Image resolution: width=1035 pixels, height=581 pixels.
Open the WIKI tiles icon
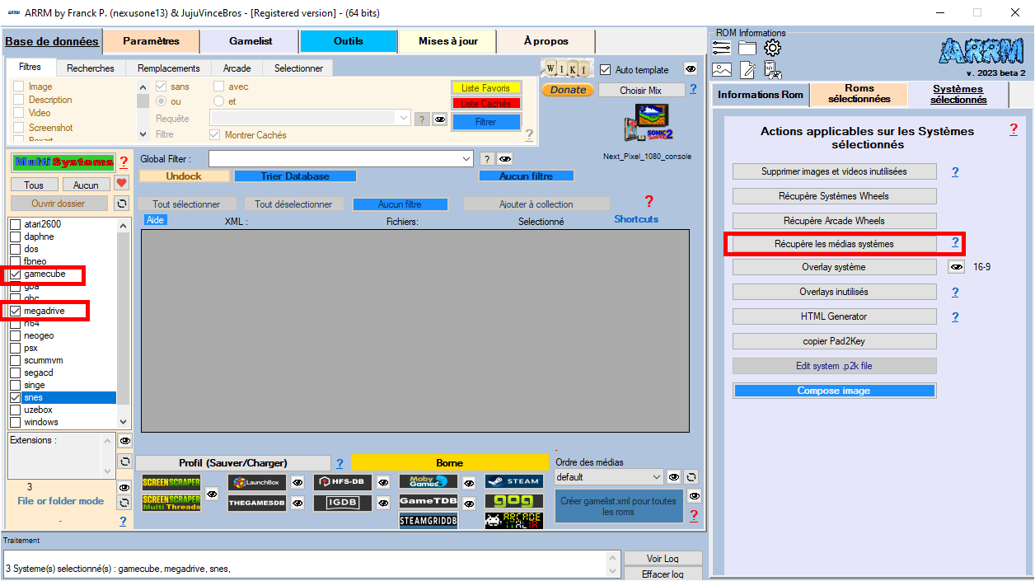566,68
